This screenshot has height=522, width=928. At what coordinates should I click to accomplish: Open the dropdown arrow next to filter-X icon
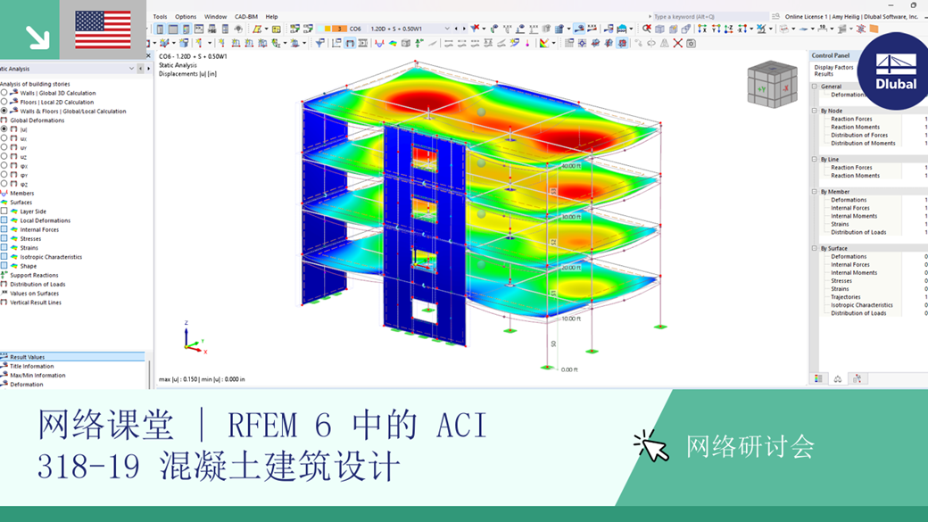coord(485,29)
